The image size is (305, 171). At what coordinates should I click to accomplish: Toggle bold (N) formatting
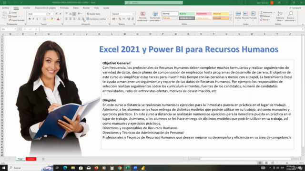[30, 19]
